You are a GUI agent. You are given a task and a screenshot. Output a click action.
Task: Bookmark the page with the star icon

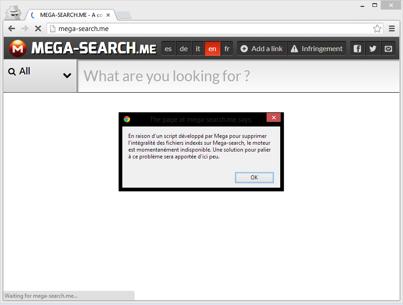tap(377, 28)
